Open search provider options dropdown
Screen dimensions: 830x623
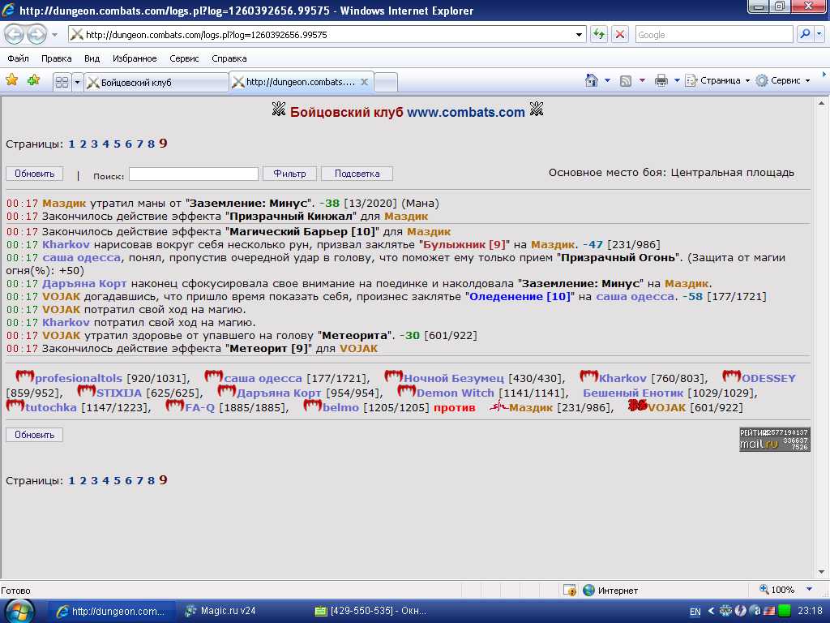click(x=819, y=34)
